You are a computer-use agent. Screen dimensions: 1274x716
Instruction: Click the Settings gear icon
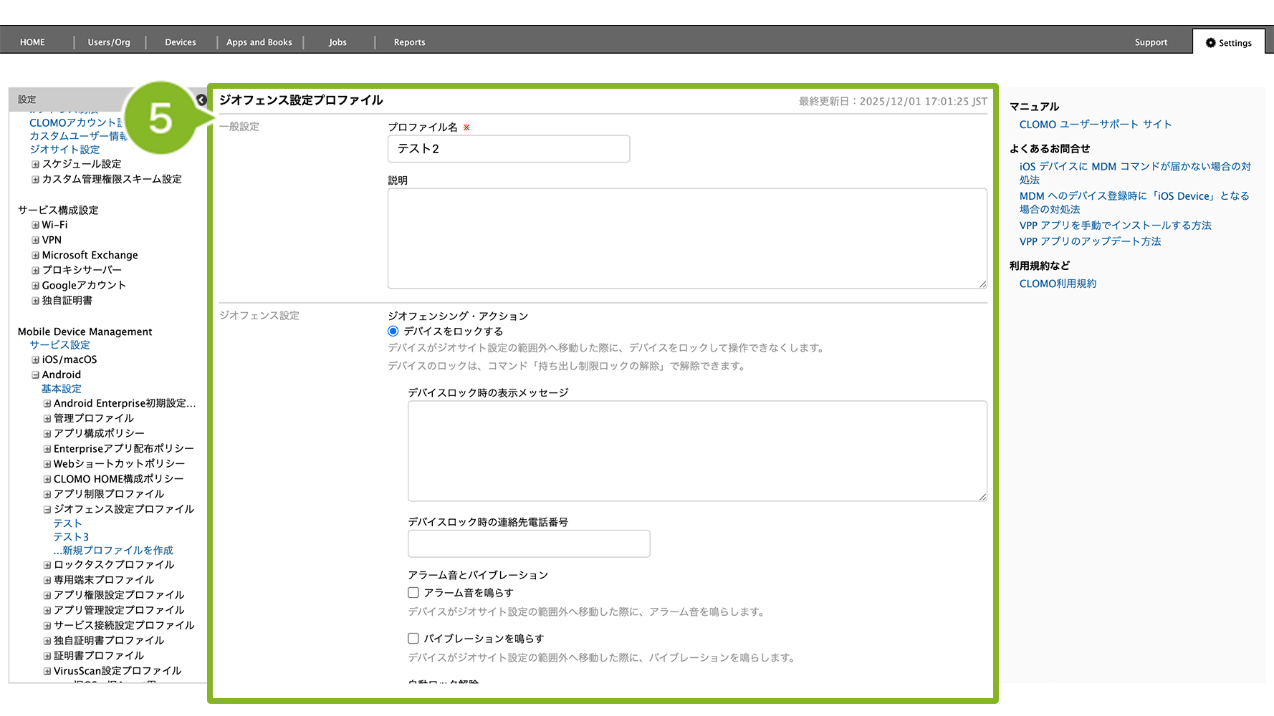1210,43
